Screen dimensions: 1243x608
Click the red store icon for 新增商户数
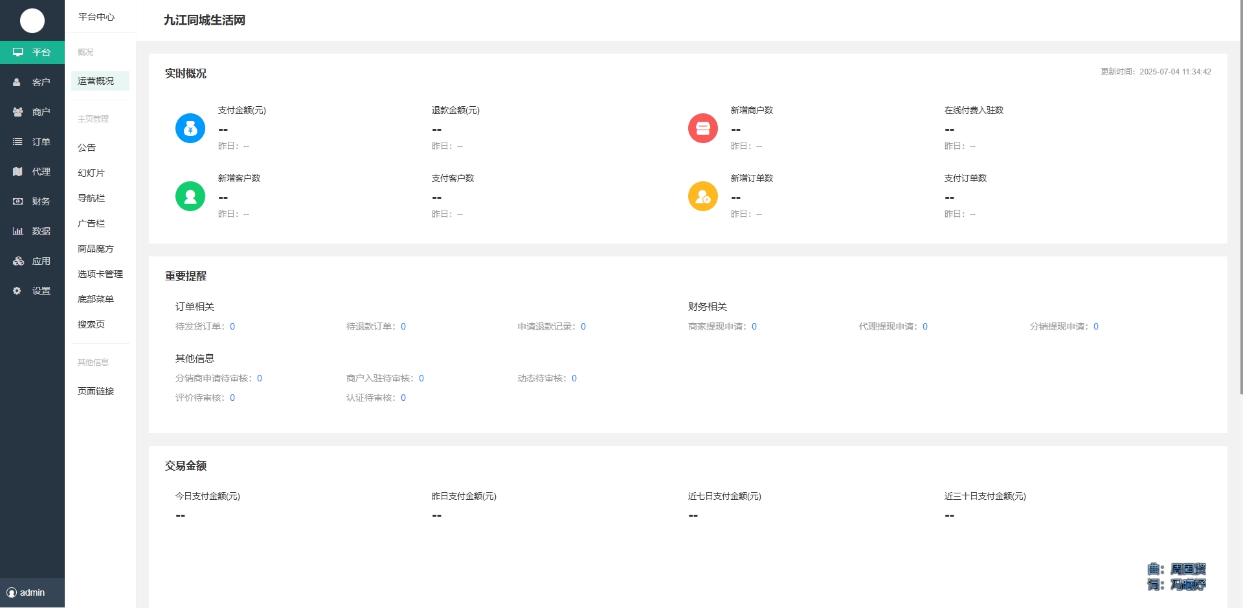(x=703, y=128)
